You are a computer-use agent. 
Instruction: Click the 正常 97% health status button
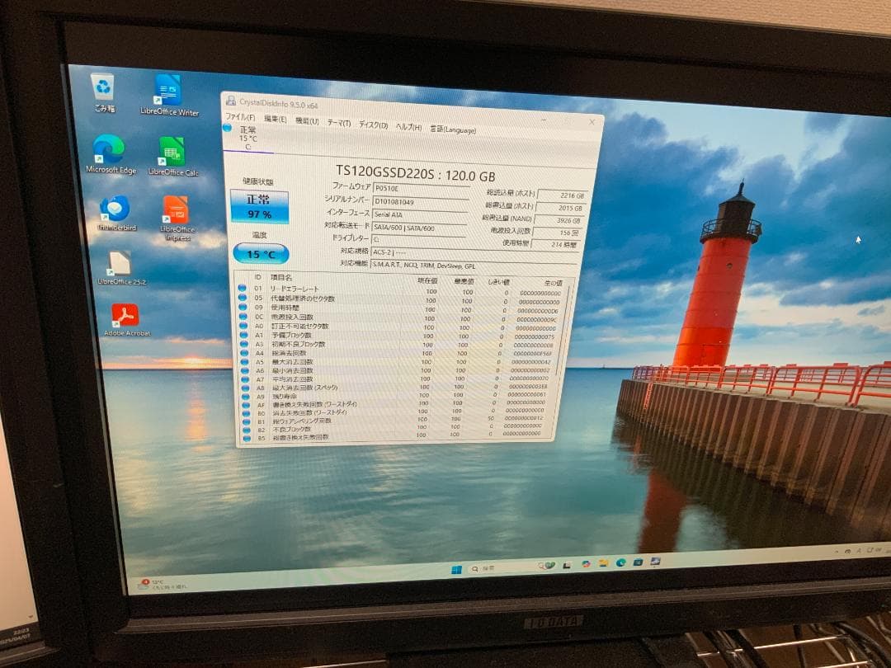(x=260, y=205)
